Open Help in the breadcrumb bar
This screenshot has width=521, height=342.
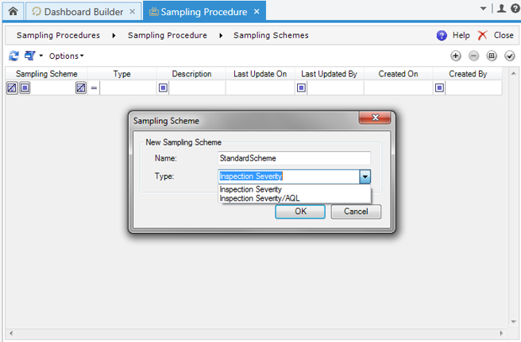tap(461, 35)
